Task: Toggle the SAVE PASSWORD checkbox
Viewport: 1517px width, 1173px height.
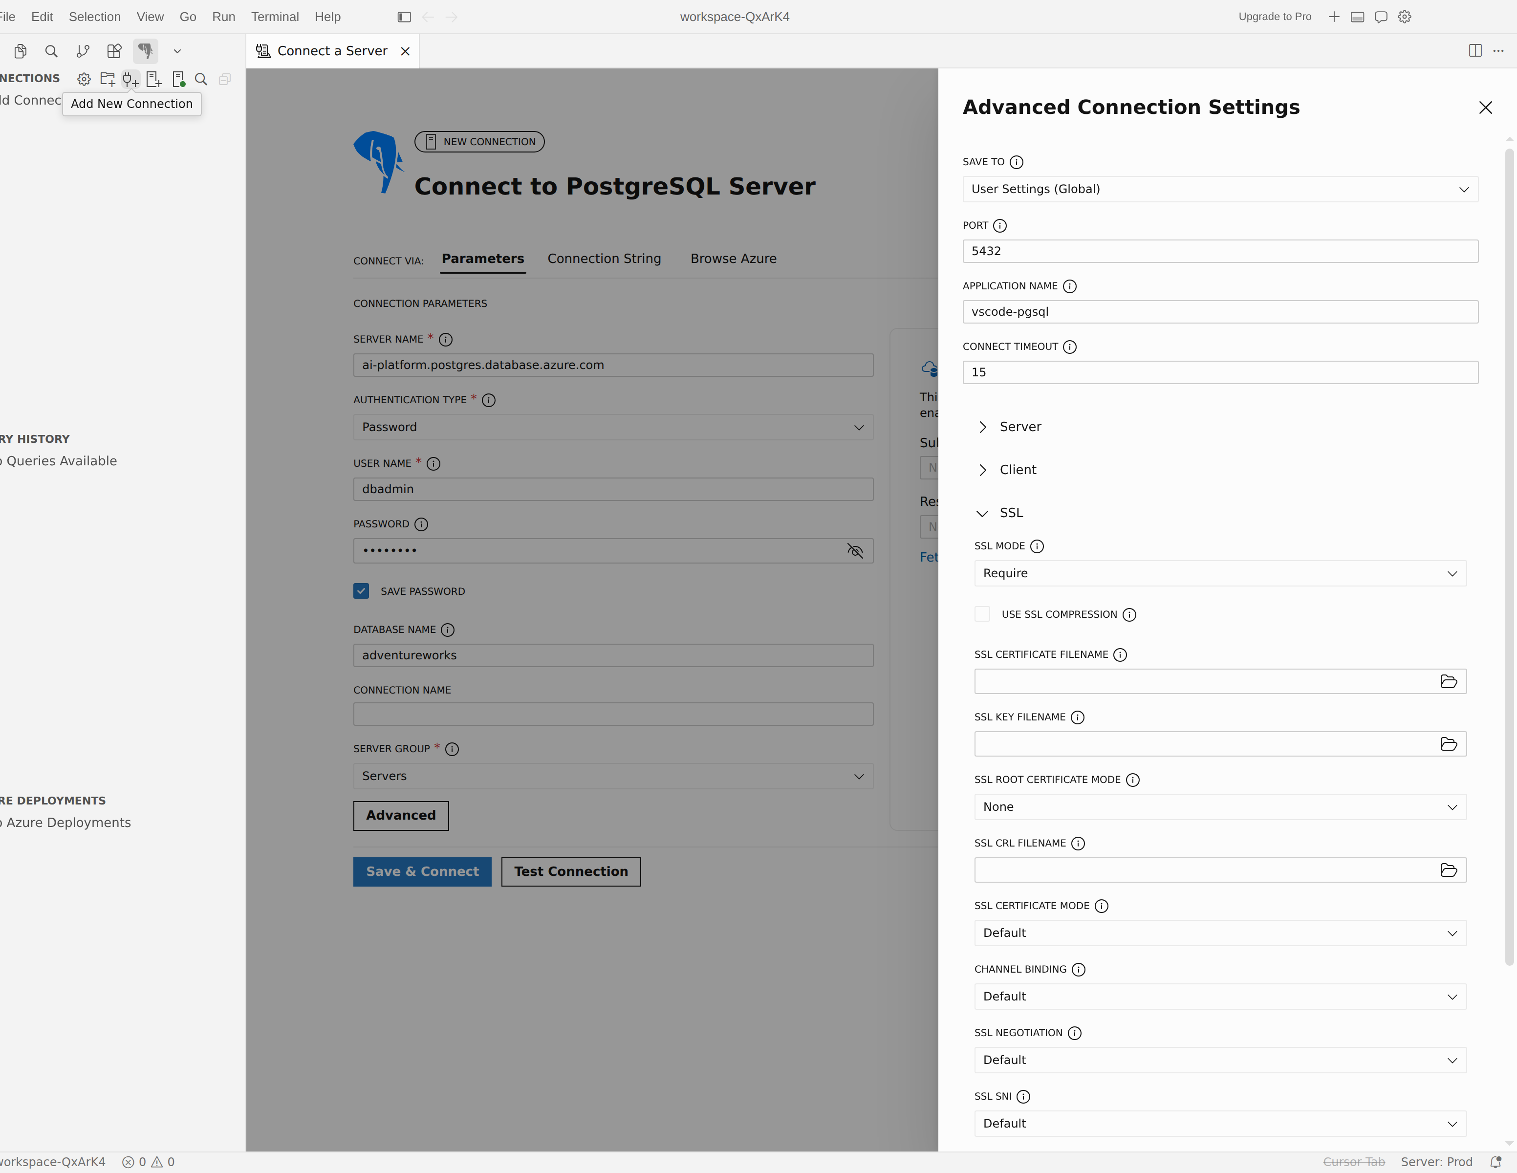Action: pos(361,591)
